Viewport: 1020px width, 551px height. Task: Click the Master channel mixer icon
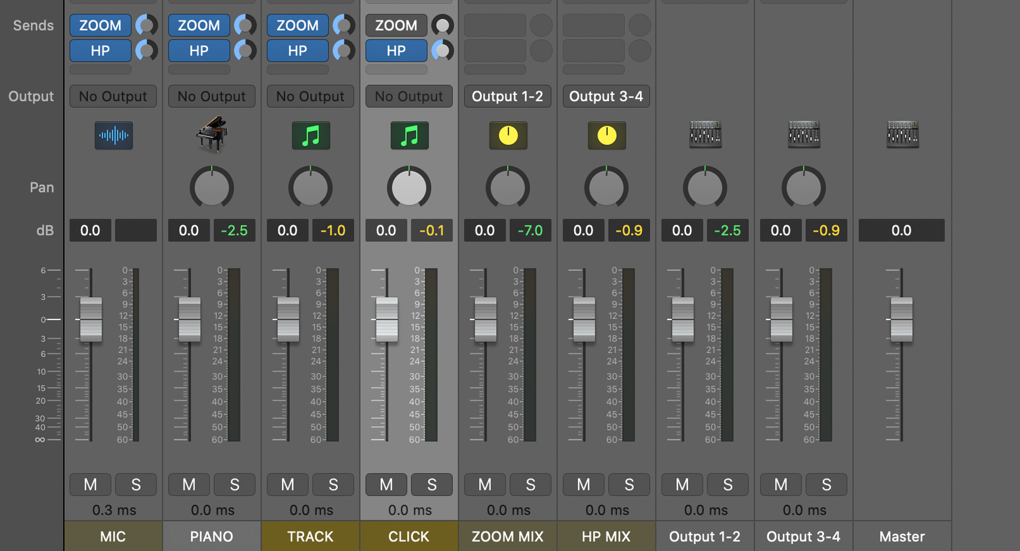(903, 134)
